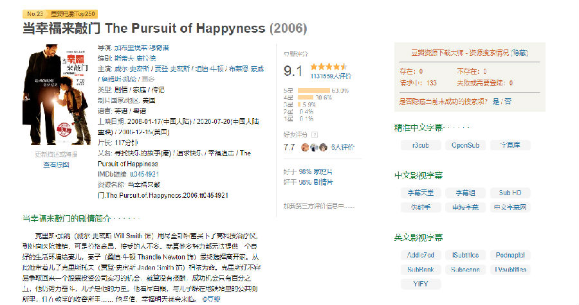This screenshot has width=579, height=305.
Task: Open the 电波字幕 subtitle button
Action: [x=465, y=207]
